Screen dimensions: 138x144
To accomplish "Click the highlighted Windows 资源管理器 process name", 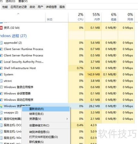I will (17, 106).
